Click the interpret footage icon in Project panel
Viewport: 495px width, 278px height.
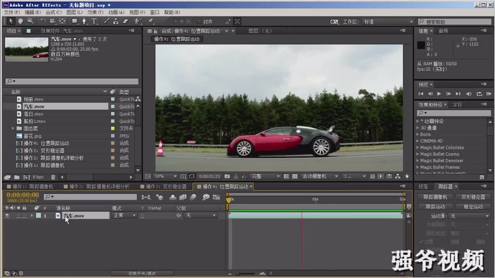click(x=7, y=177)
